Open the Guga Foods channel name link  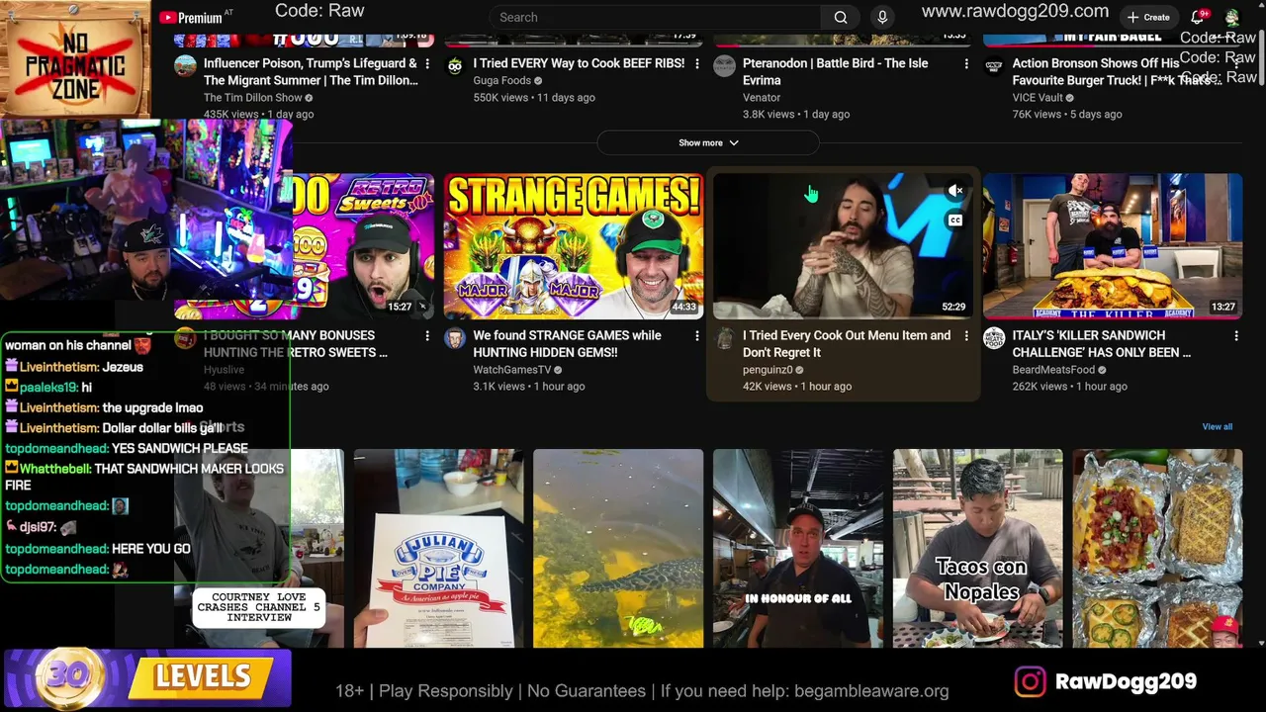click(502, 80)
